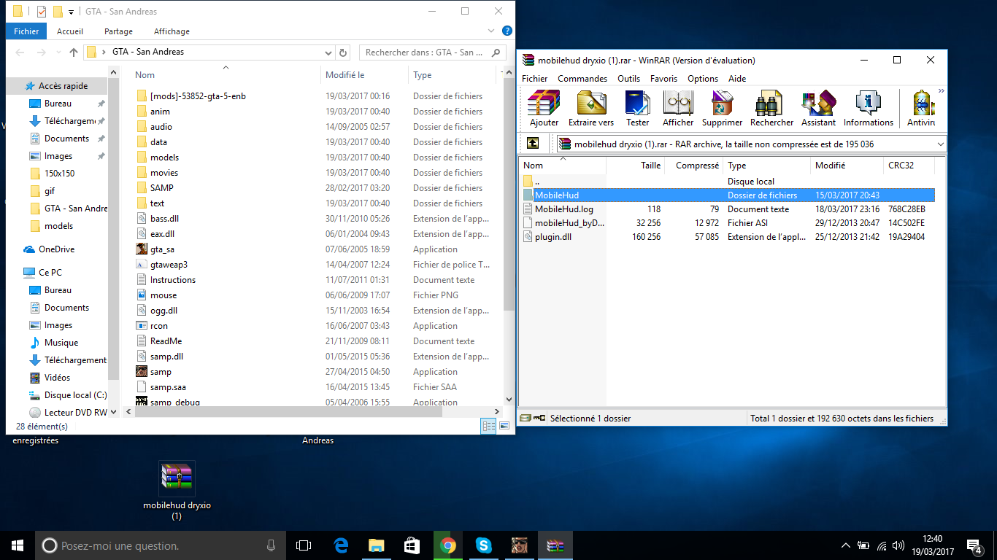
Task: Open the Assistant wizard icon
Action: click(x=818, y=109)
